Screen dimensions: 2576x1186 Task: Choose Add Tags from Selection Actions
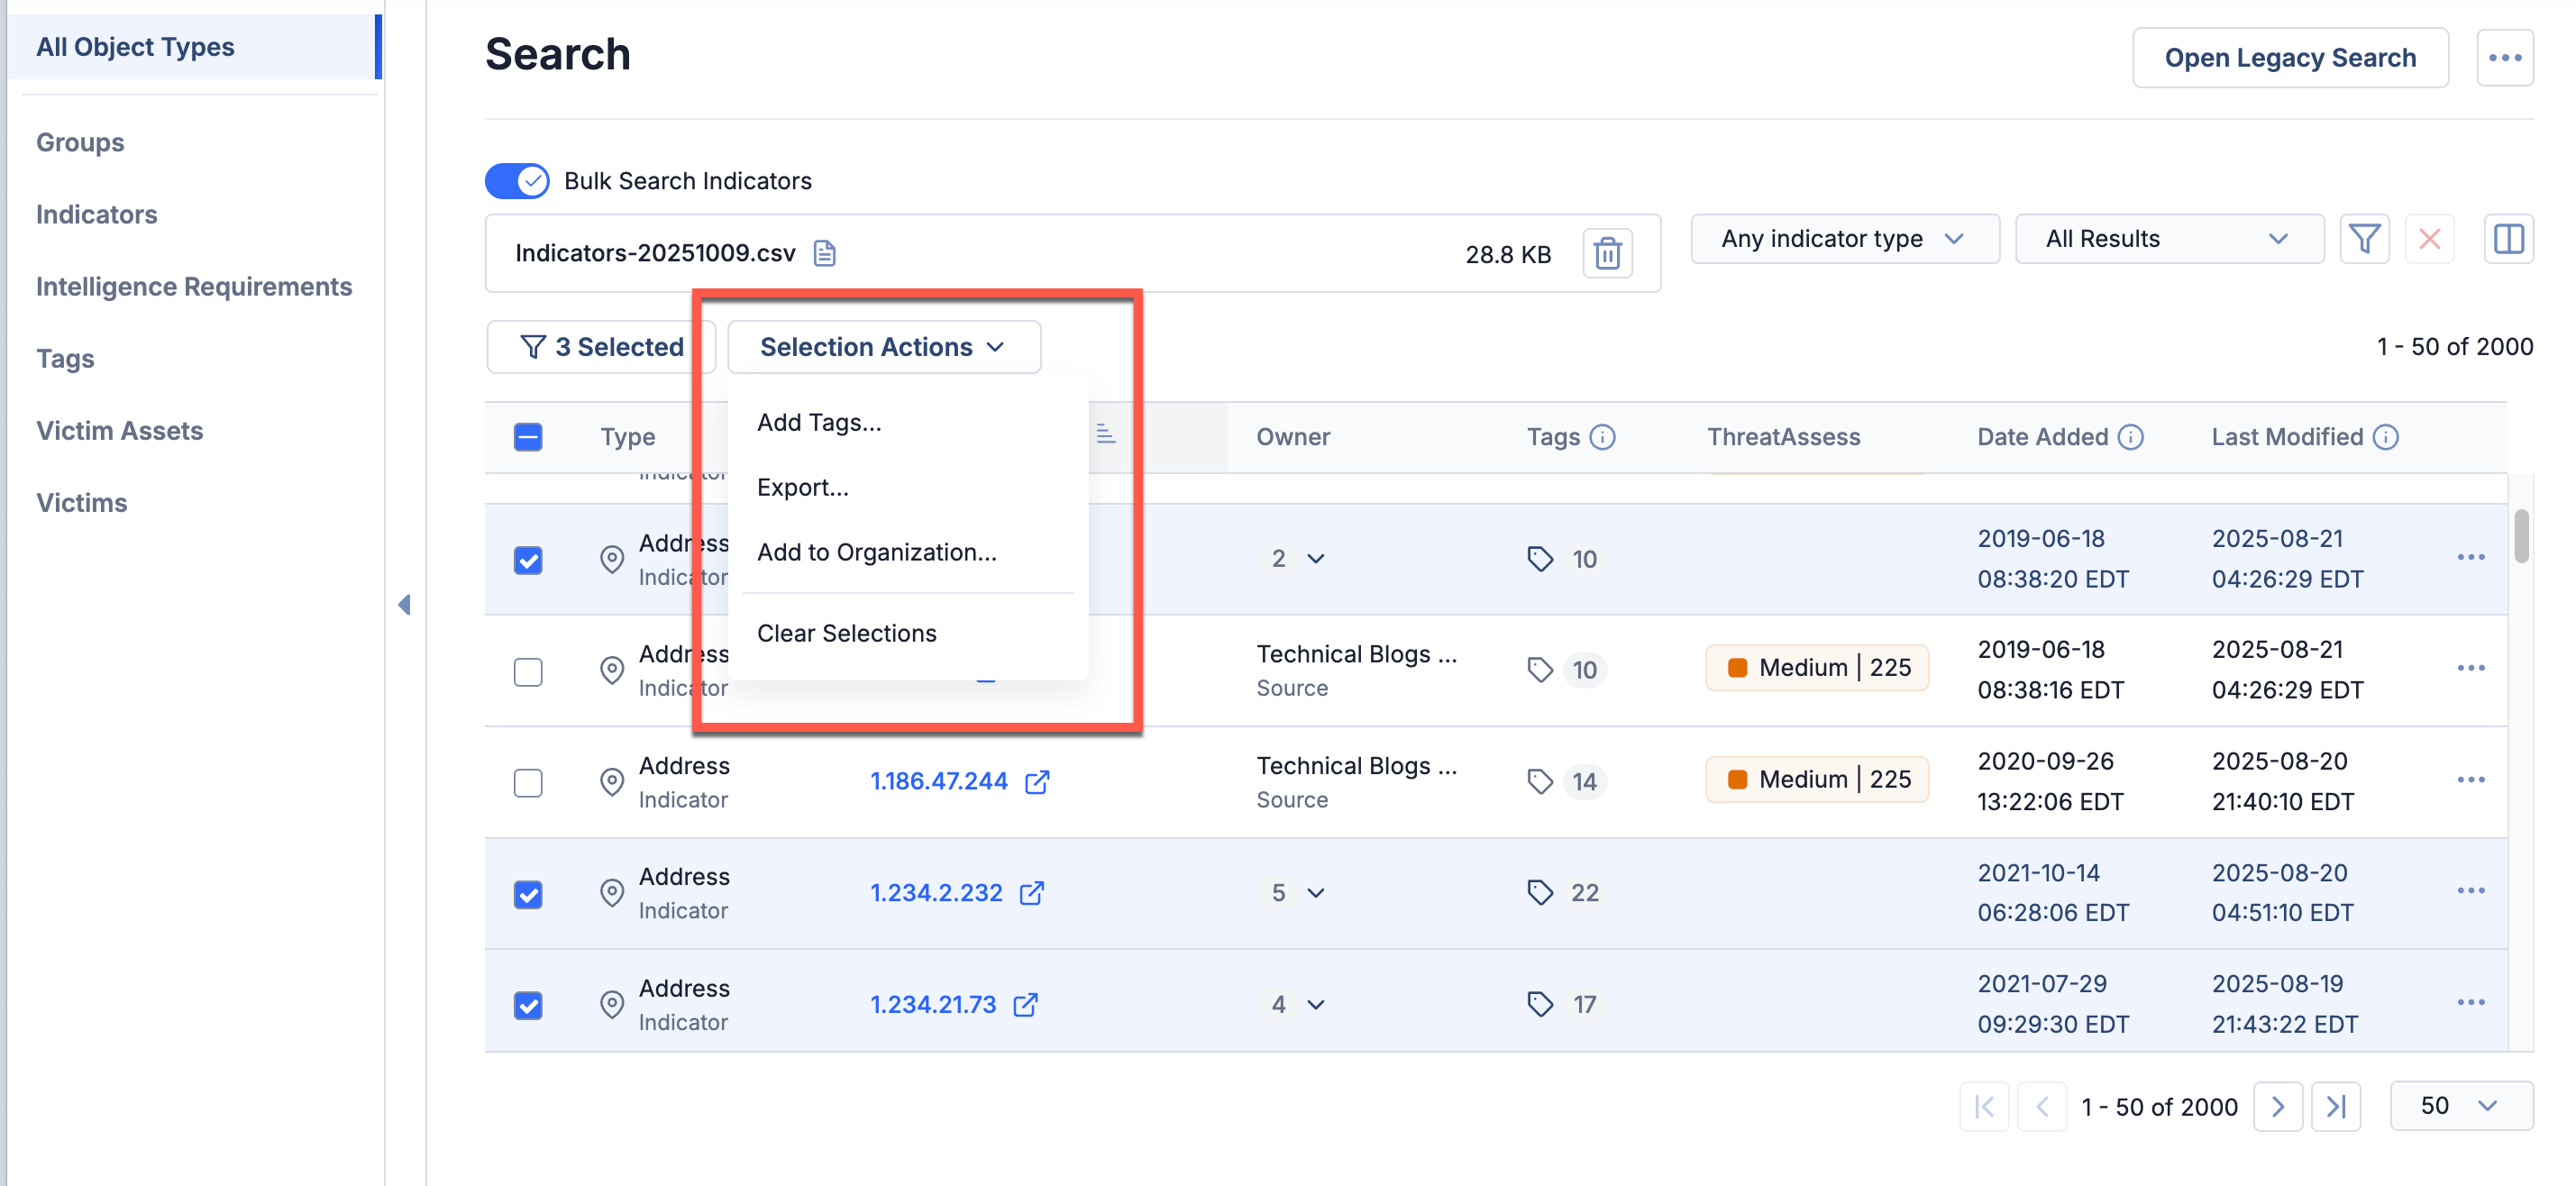[x=819, y=422]
